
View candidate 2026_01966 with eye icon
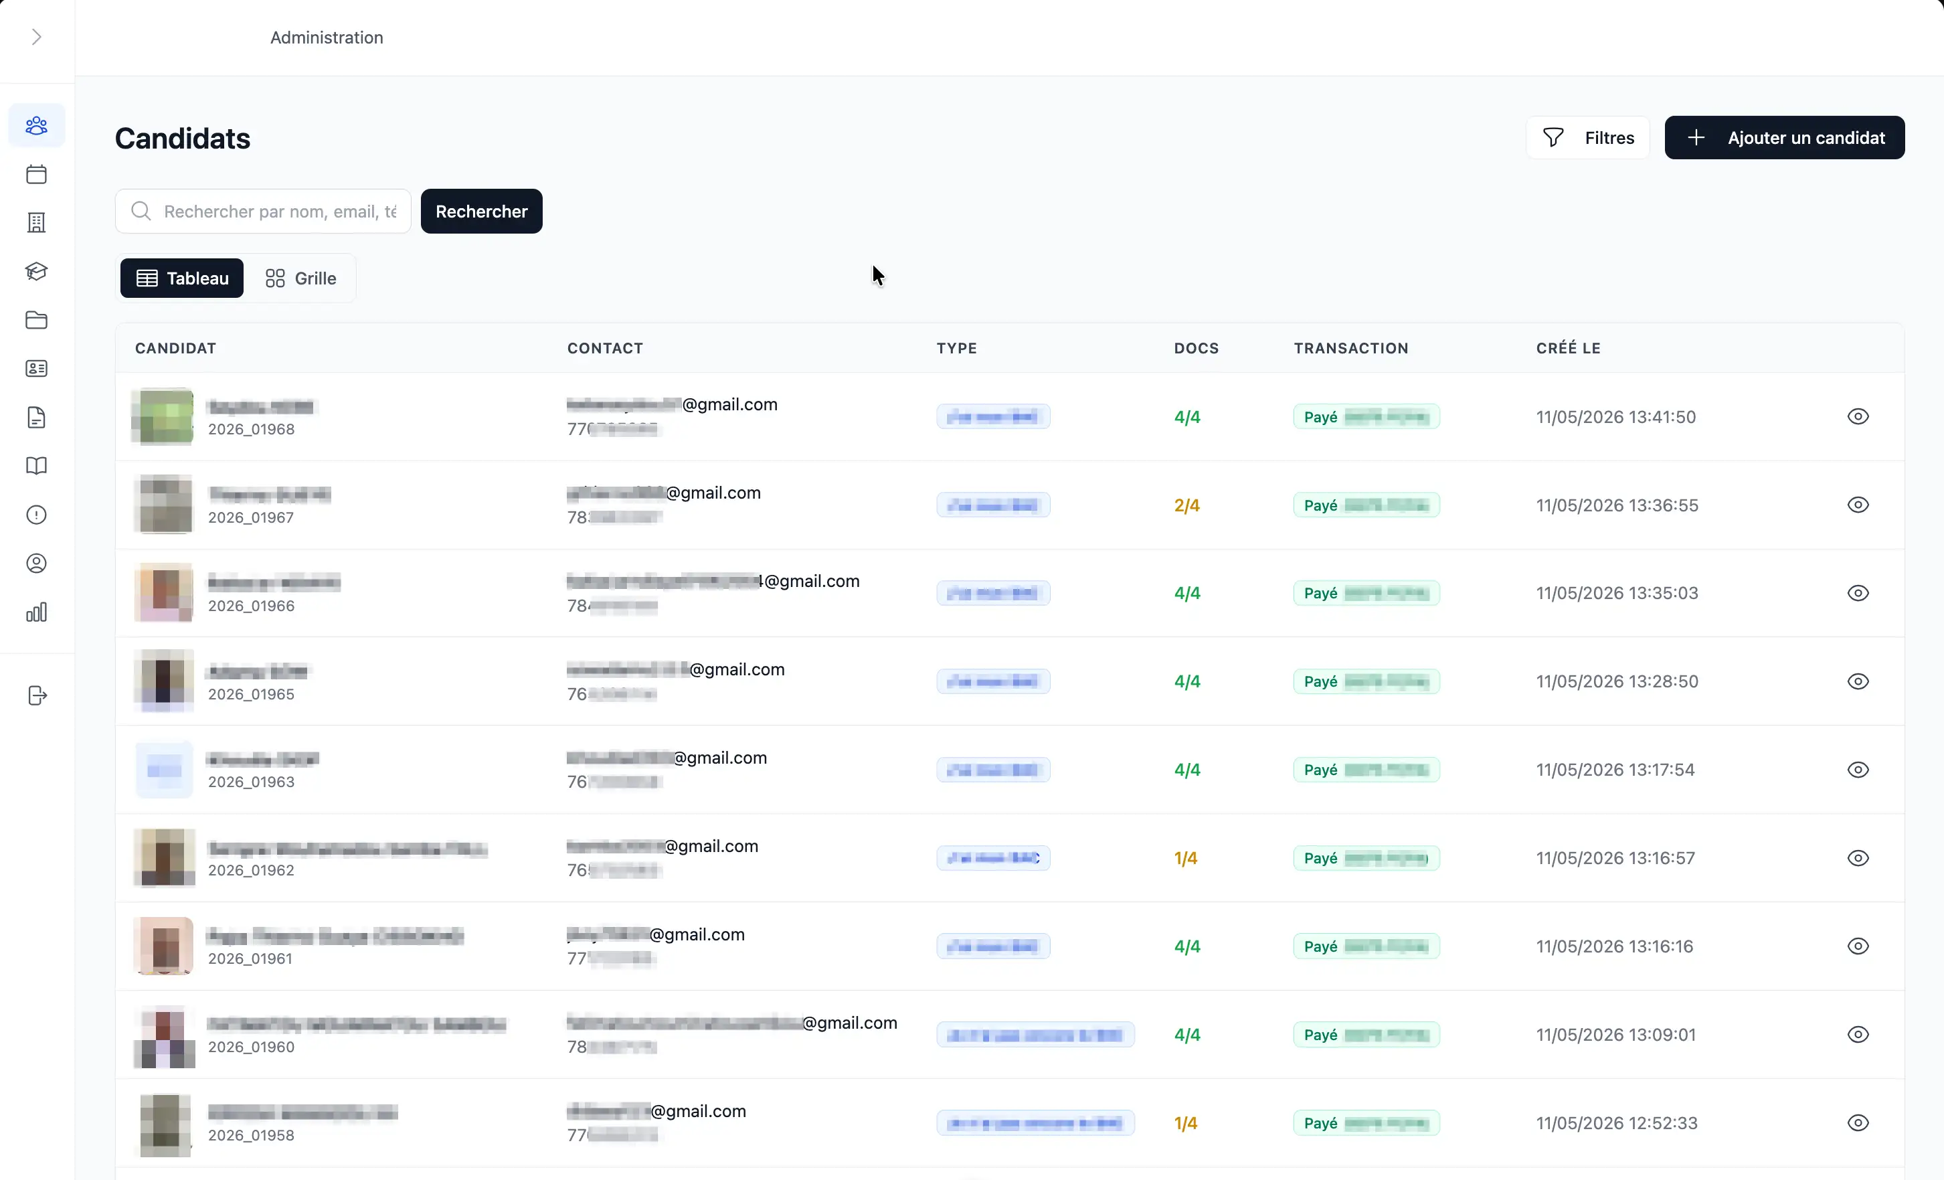click(1858, 594)
